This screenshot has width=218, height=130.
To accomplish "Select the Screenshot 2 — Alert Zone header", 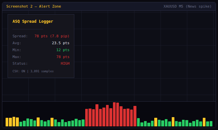I will coord(34,6).
